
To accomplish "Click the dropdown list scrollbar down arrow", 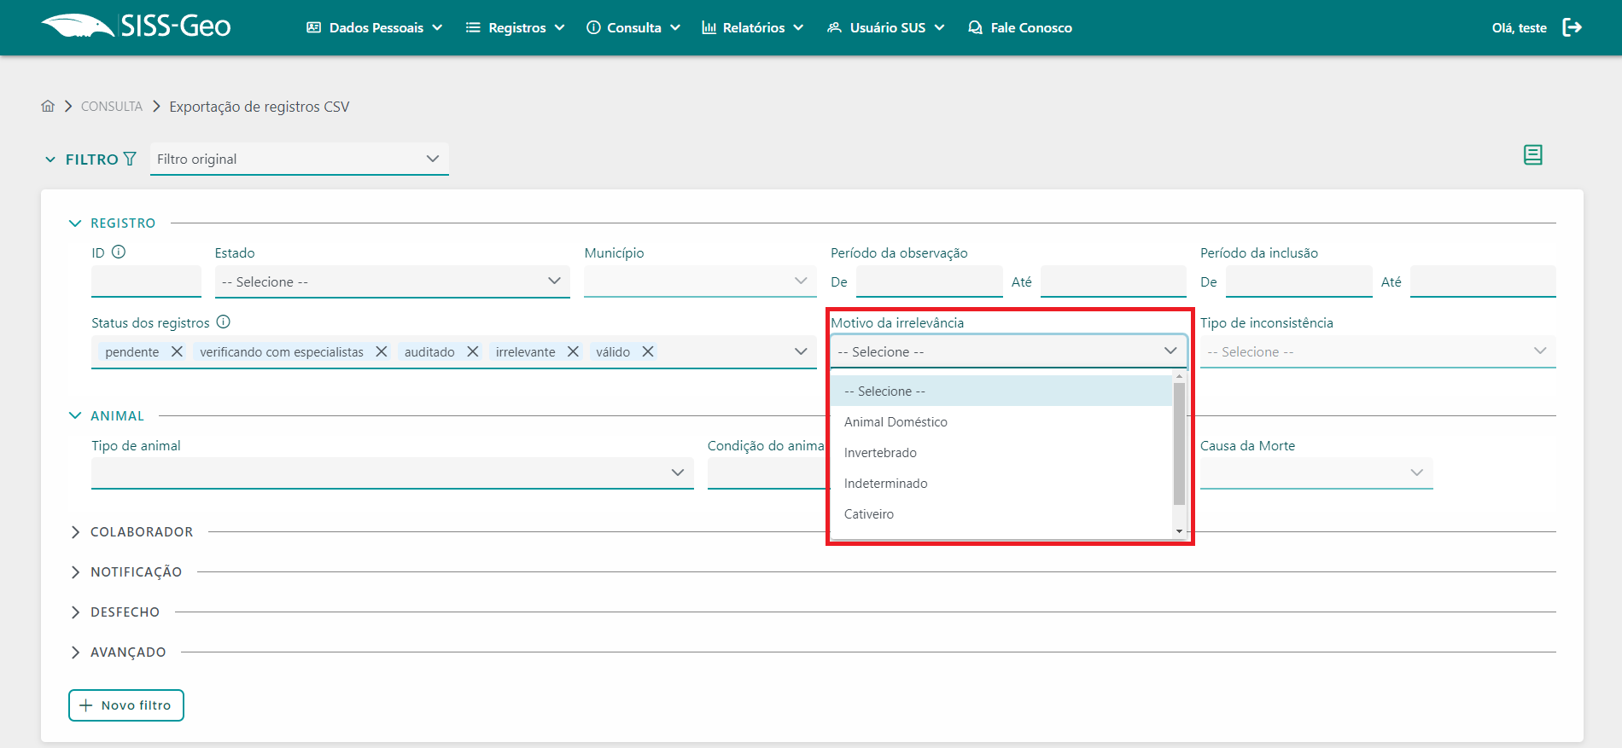I will point(1179,531).
